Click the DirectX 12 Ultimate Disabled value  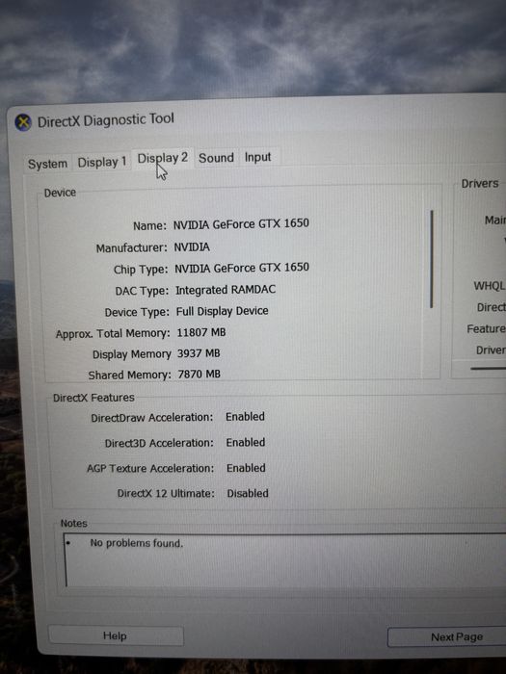(248, 493)
